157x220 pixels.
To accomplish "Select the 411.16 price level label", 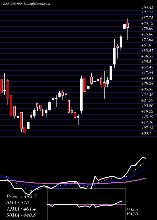I will 147,123.
